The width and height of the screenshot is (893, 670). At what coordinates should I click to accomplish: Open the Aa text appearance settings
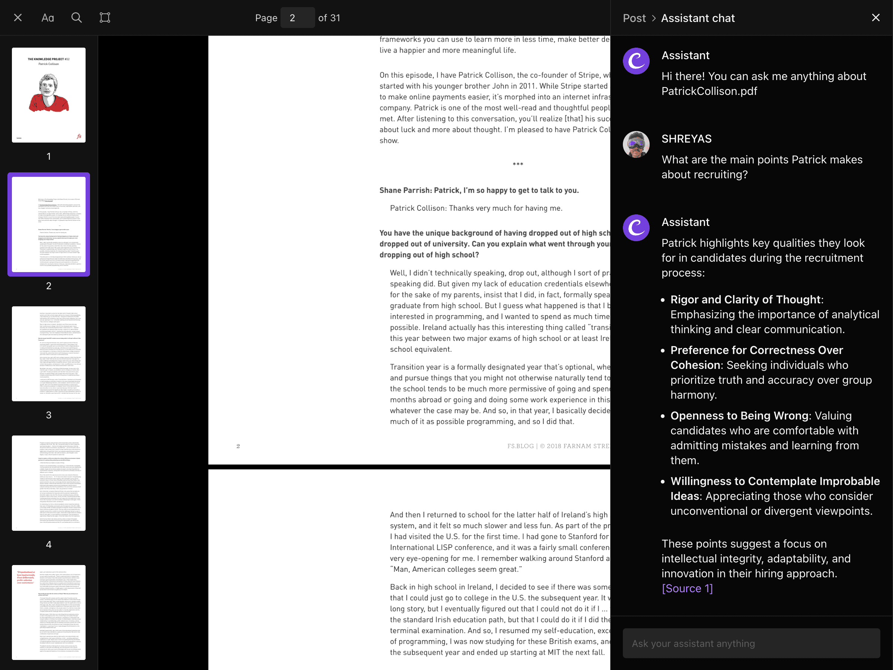click(48, 18)
